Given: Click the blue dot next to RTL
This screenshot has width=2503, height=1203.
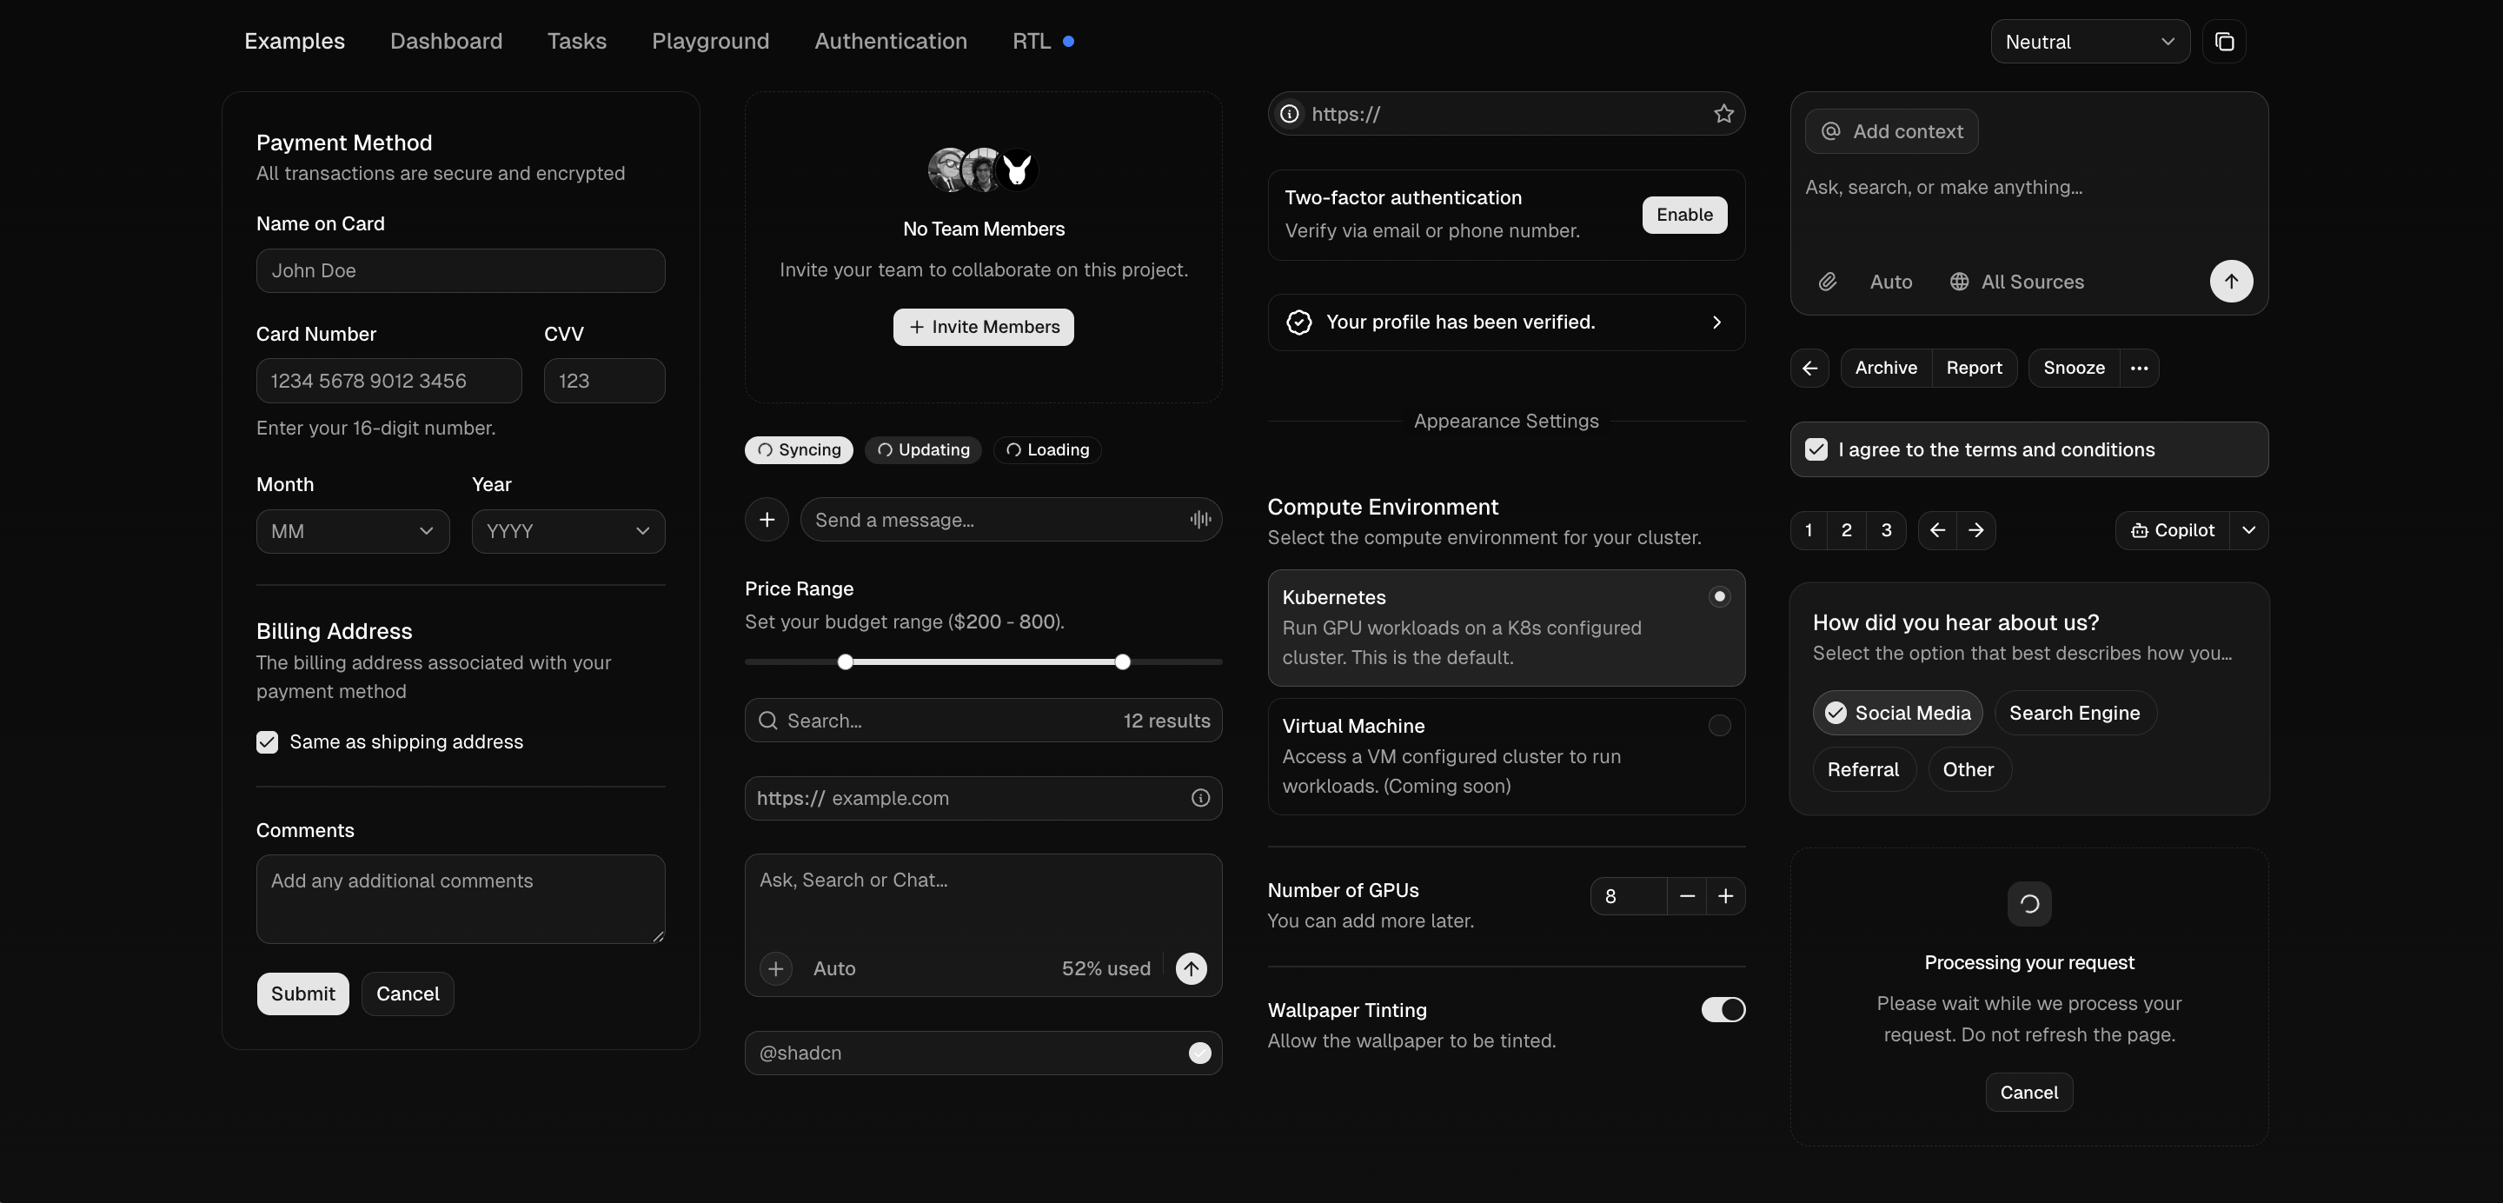Looking at the screenshot, I should click(x=1068, y=41).
